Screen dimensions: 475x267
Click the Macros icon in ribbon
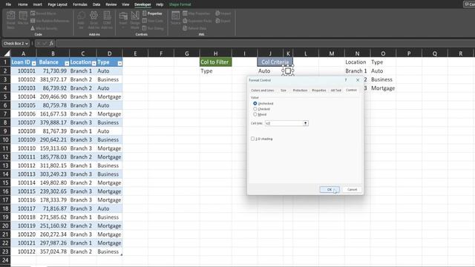coord(23,16)
